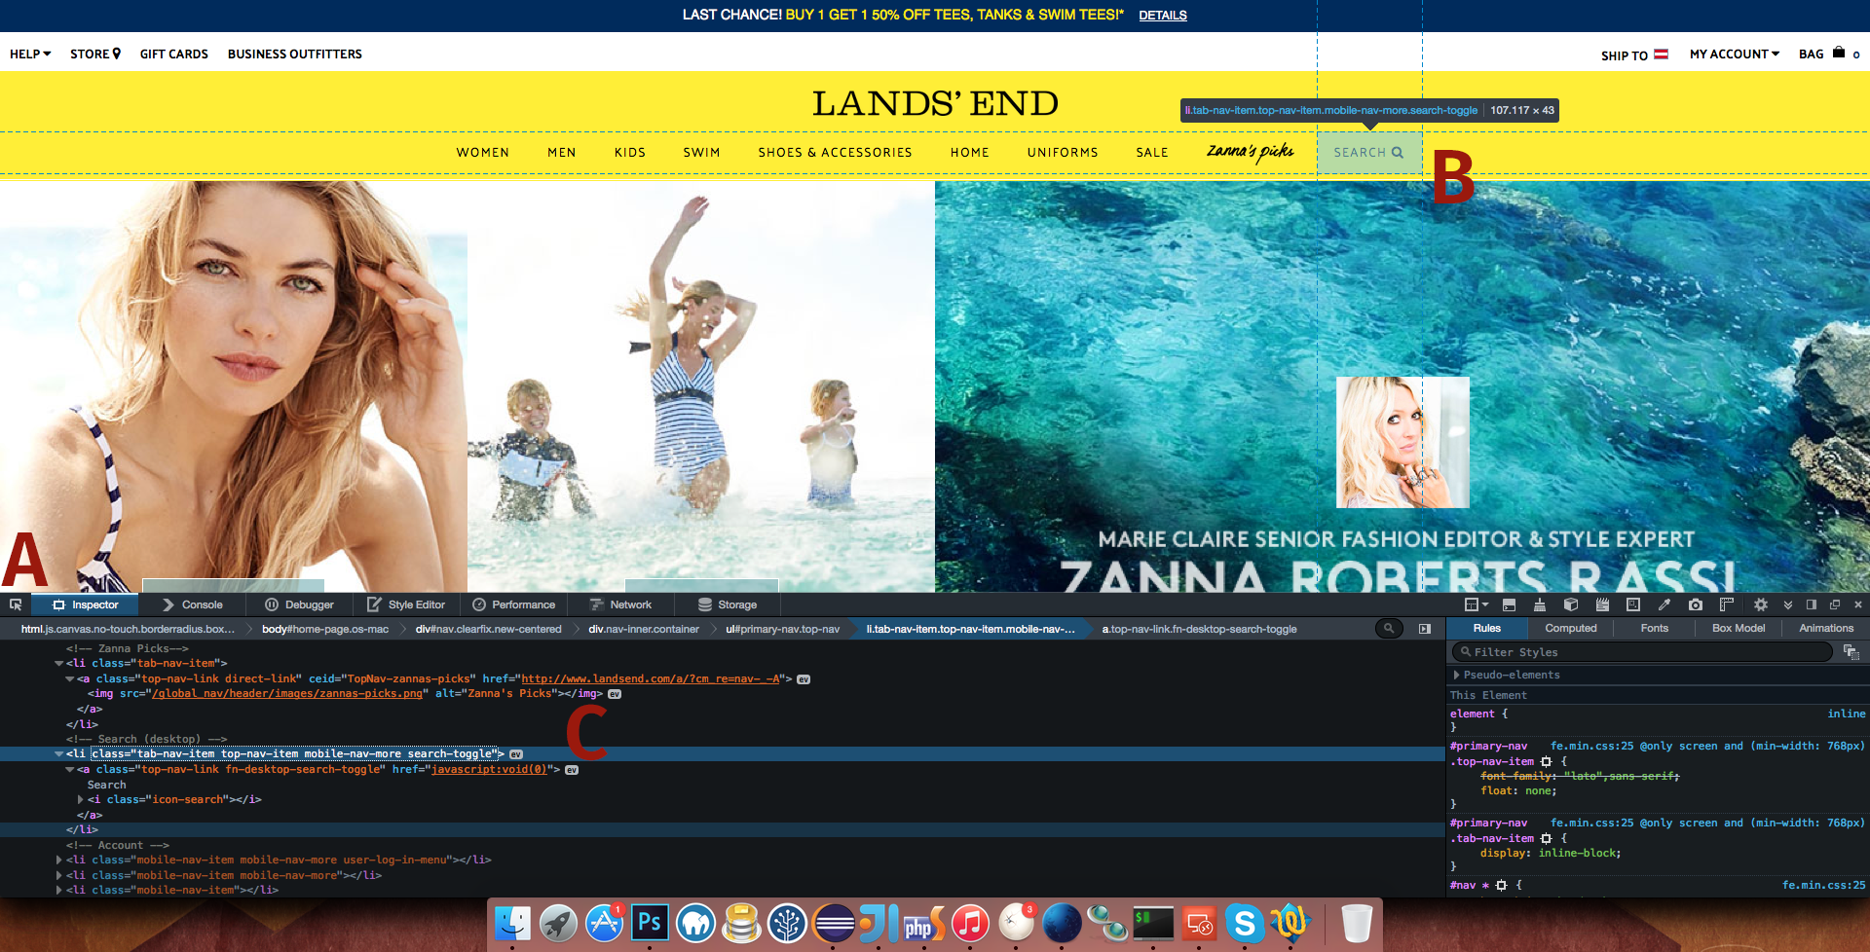This screenshot has height=952, width=1870.
Task: Toggle selector highlighter for #nav * rule
Action: point(1501,885)
